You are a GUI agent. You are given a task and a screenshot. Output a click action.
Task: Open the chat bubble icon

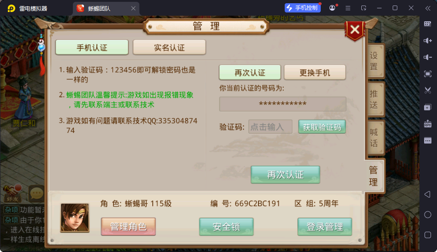36,193
